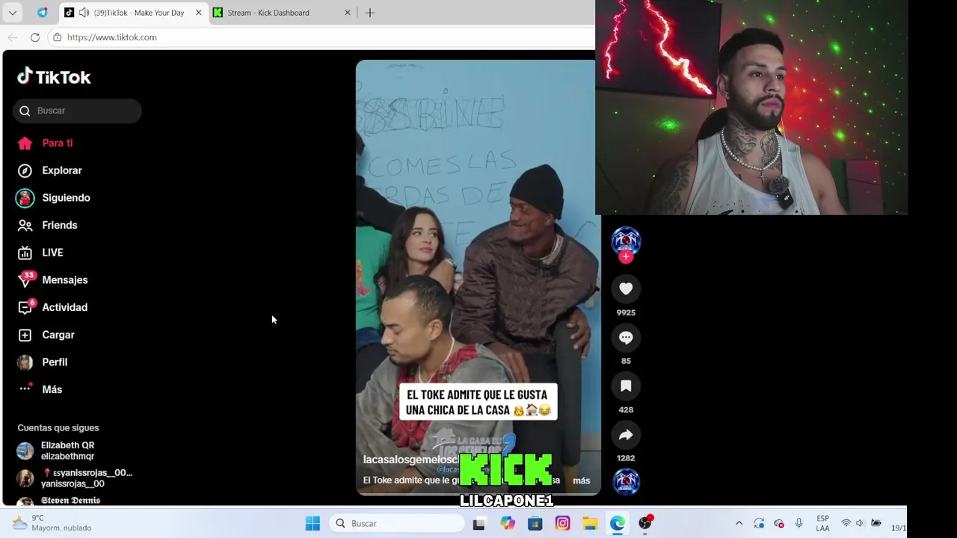Click Microsoft Edge in the taskbar
The height and width of the screenshot is (538, 957).
point(617,524)
